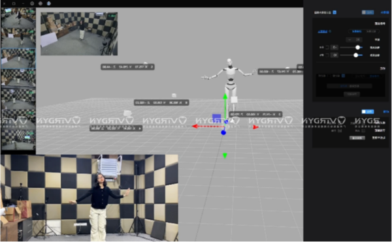Screen dimensions: 392x242
Task: Click the coordinate label near viewport center
Action: coord(161,102)
